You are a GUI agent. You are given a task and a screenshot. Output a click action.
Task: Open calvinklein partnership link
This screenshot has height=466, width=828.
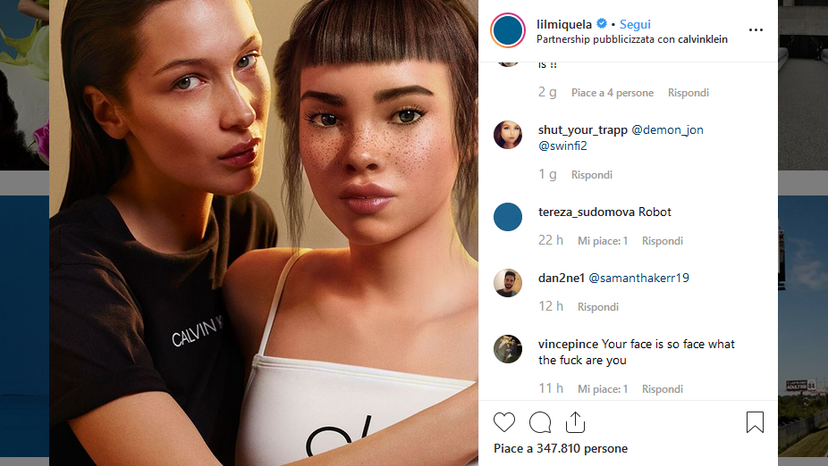click(701, 39)
